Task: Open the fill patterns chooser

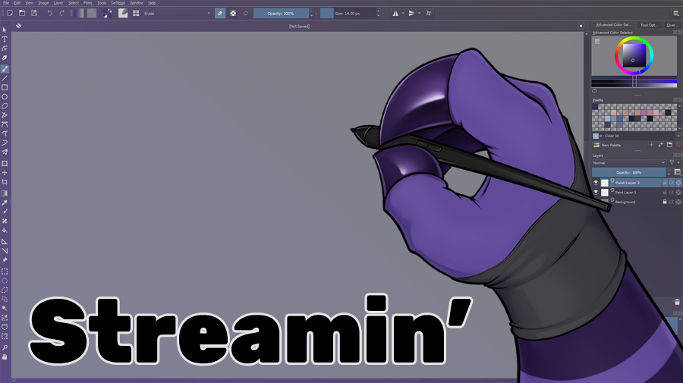Action: 92,14
